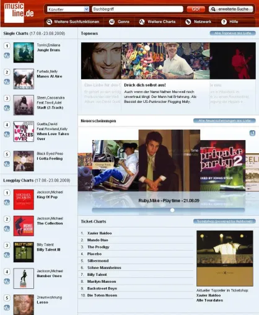Click the coverflow slider knob under Neuerscheinungen

[x=172, y=210]
